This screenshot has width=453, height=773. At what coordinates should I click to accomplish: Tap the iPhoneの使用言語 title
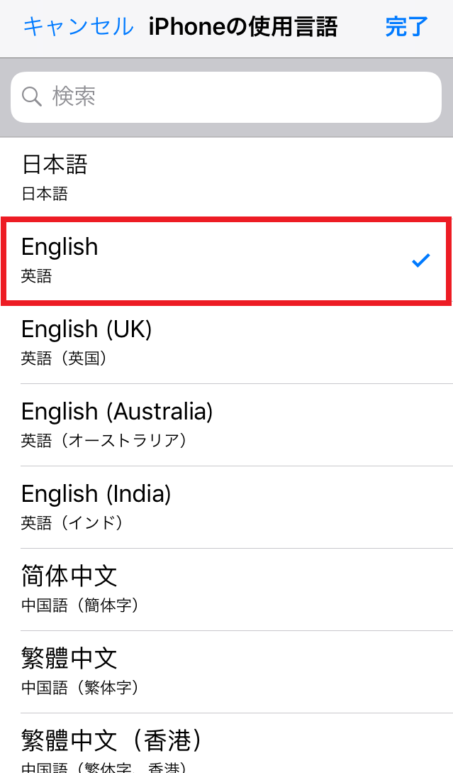tap(242, 27)
